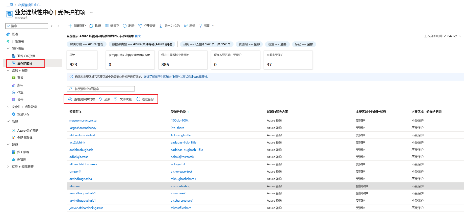Open protected item afsmuatesting
This screenshot has height=213, width=470.
pos(180,186)
